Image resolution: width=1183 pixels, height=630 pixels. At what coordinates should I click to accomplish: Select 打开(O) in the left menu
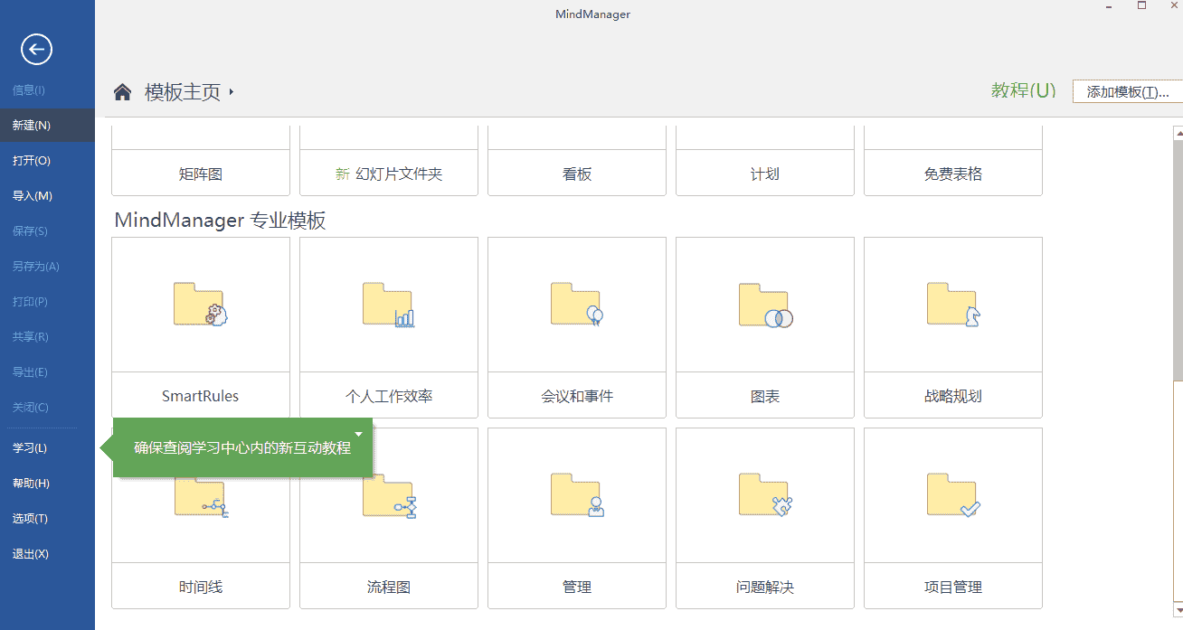tap(32, 161)
